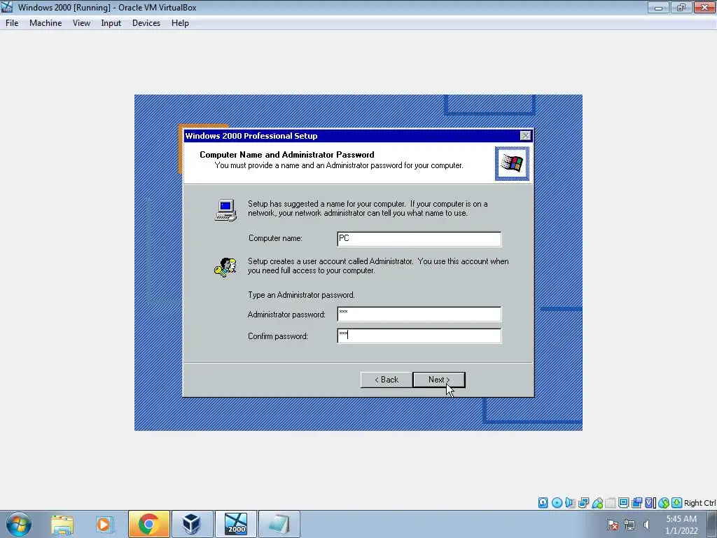The width and height of the screenshot is (717, 538).
Task: Open Windows Explorer from the taskbar
Action: coord(62,524)
